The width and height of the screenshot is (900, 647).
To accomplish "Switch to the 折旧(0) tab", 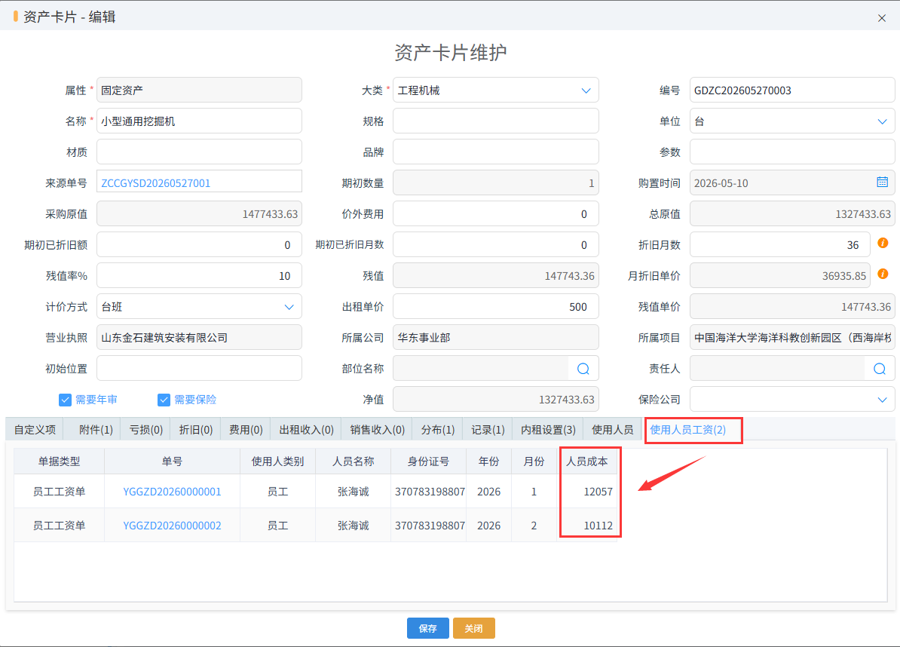I will coord(196,430).
